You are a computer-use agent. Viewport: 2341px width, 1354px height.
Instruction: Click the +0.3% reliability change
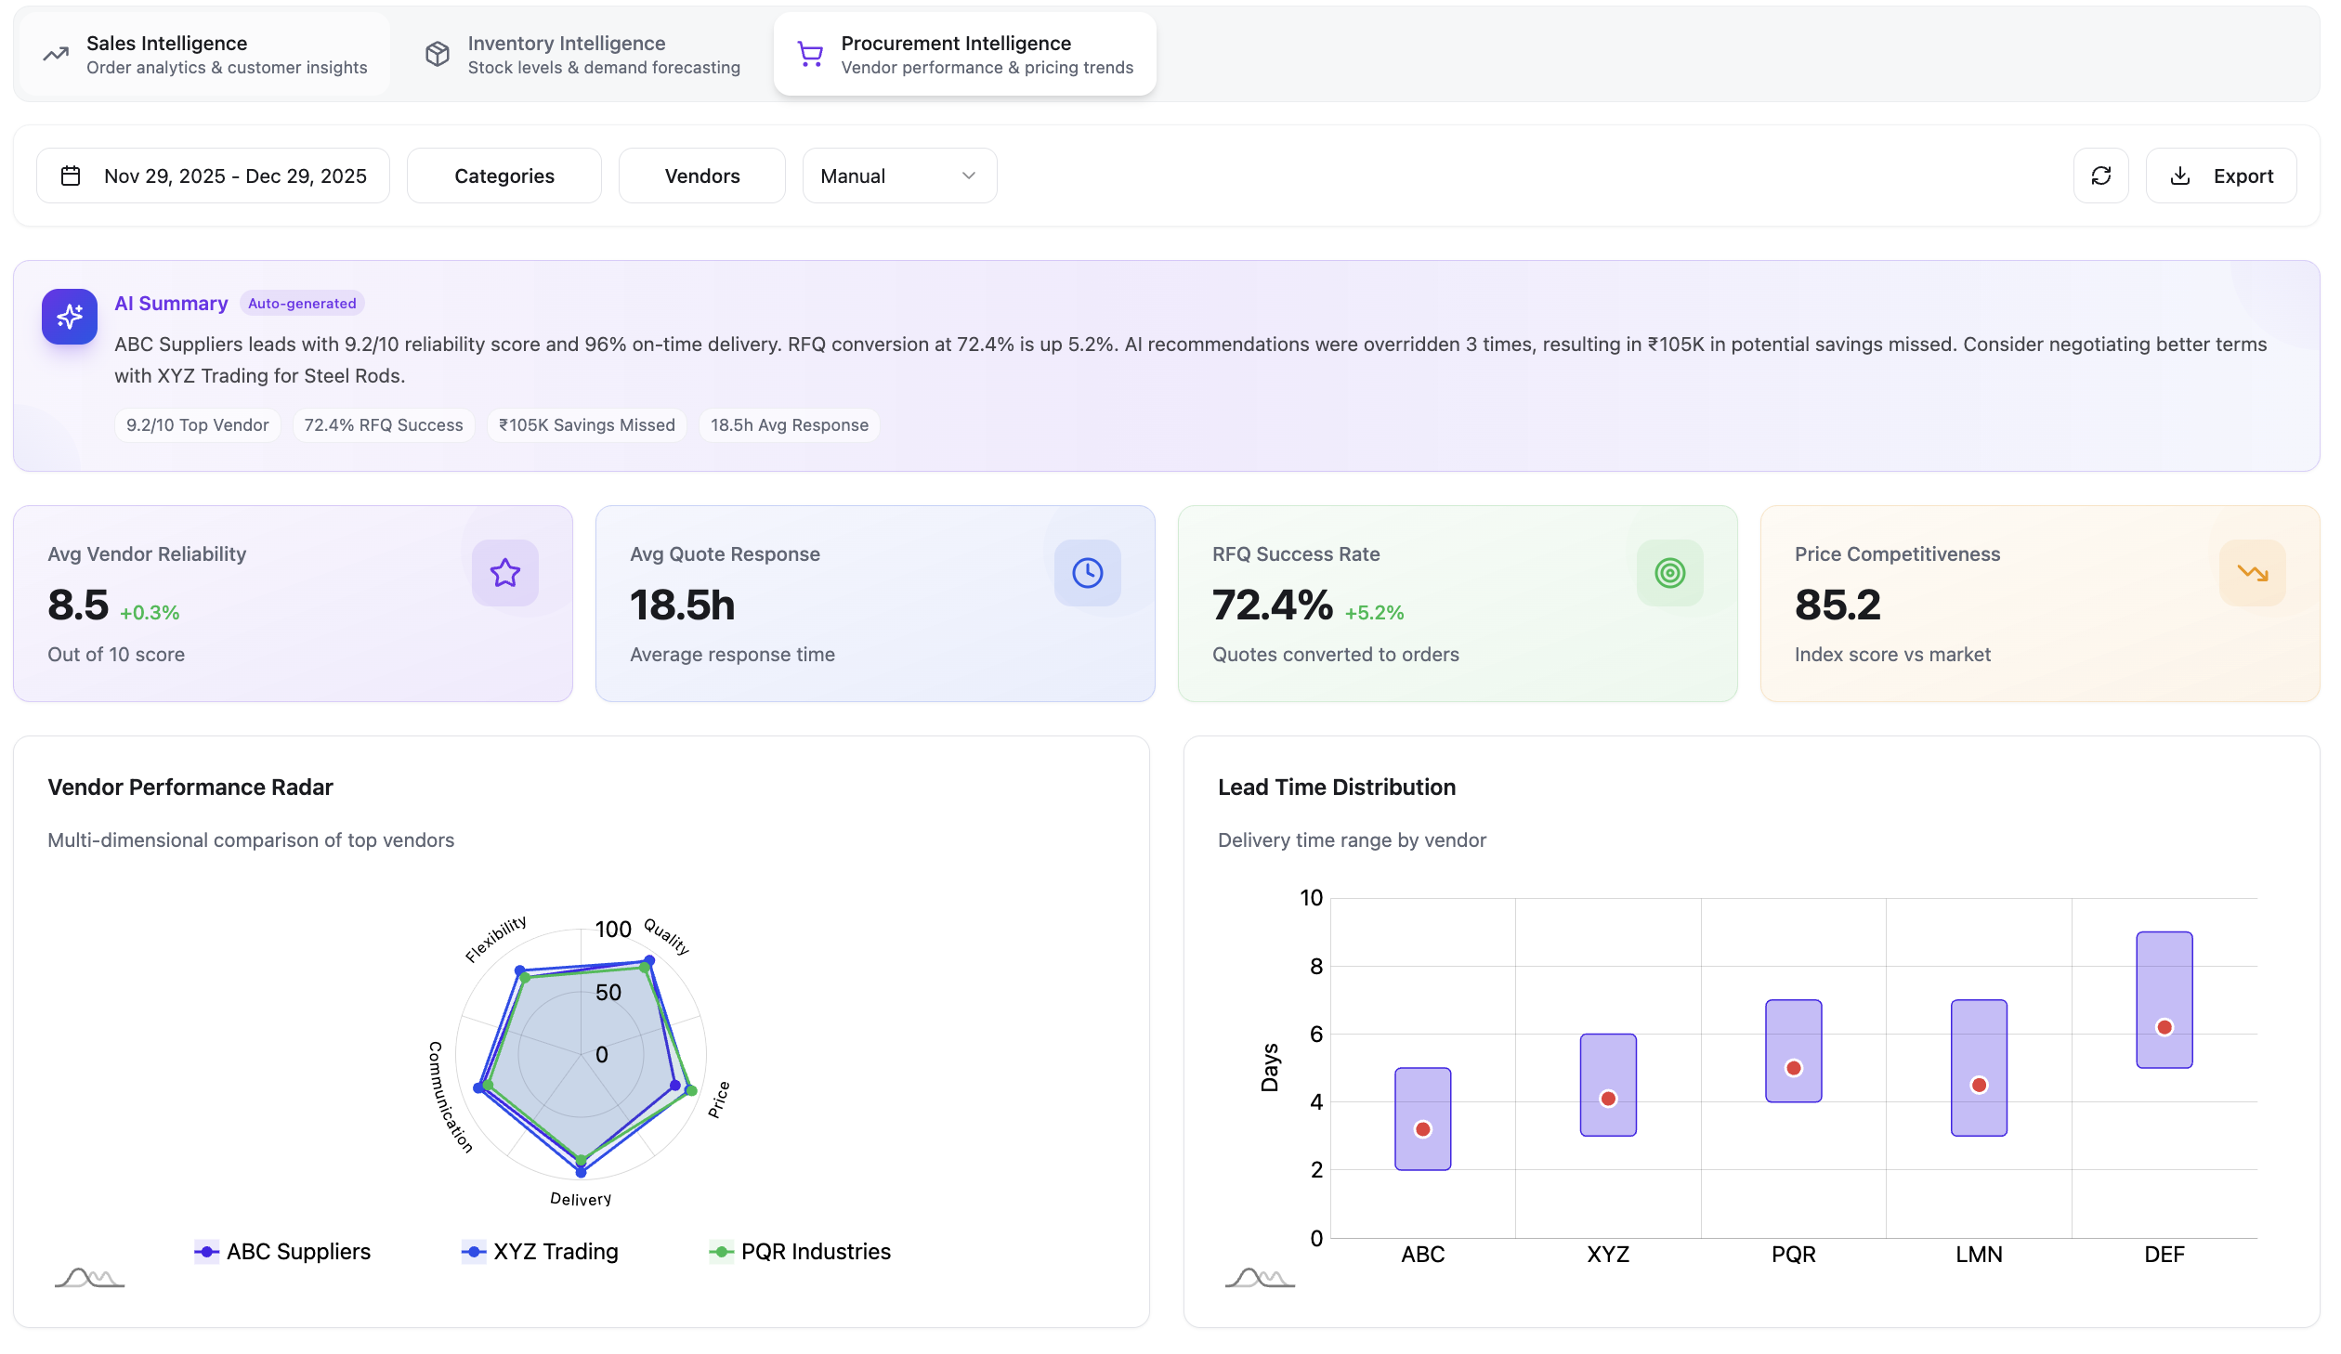[150, 613]
